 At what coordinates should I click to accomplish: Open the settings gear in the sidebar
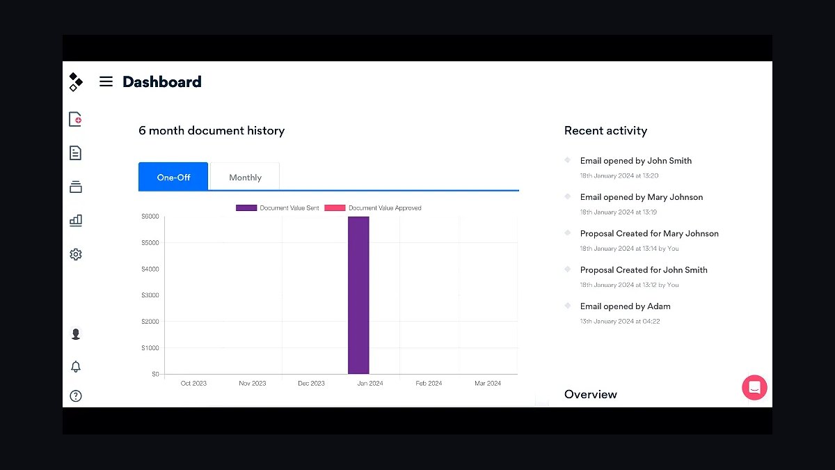point(76,254)
